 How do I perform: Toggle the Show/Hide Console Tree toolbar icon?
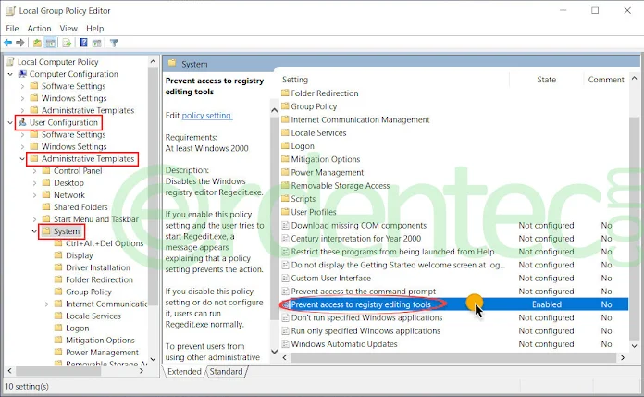tap(51, 43)
